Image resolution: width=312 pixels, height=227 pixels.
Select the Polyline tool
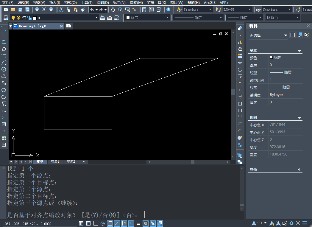4,42
